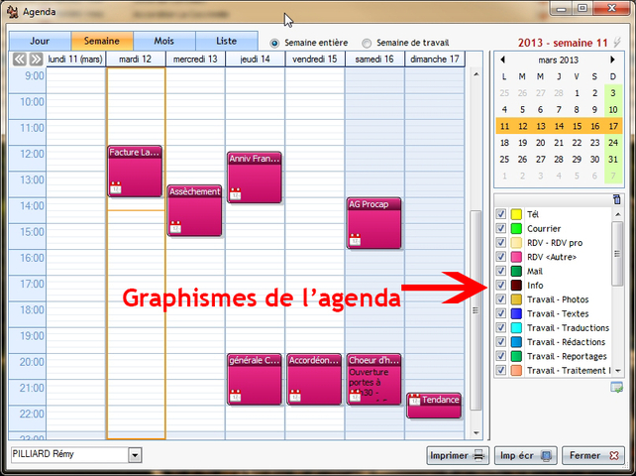Click the lightning icon beside semaine 11
This screenshot has height=476, width=636.
pos(618,43)
